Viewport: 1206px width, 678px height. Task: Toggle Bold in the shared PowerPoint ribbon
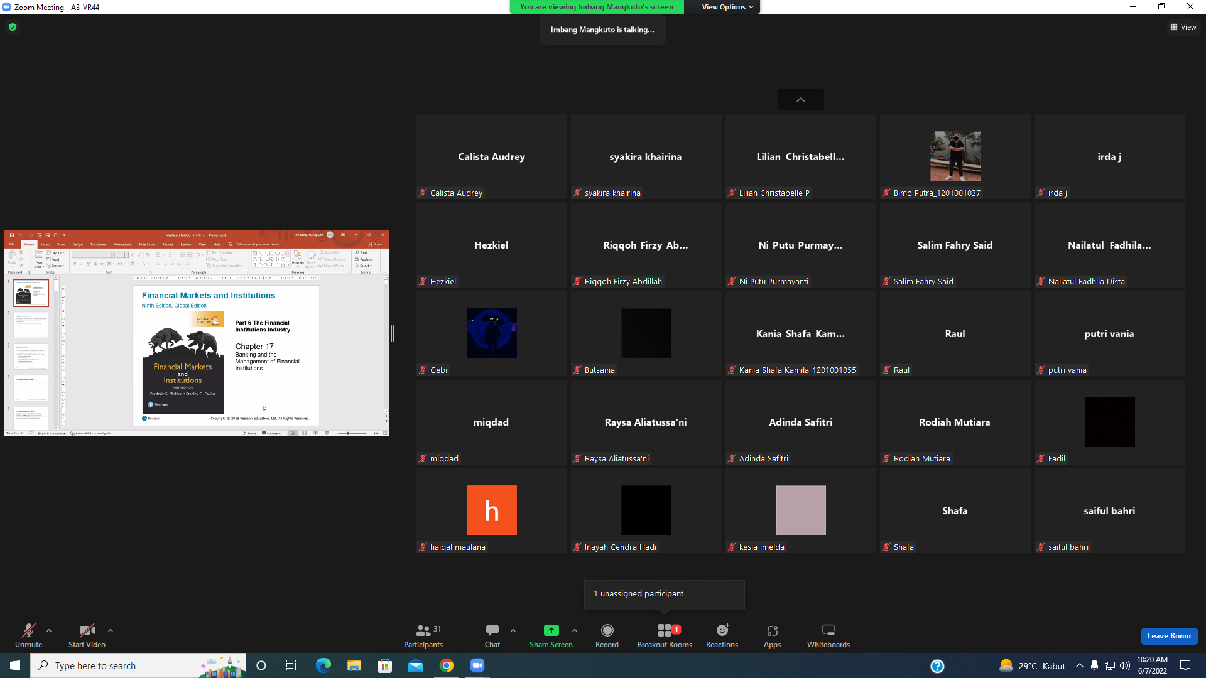tap(75, 264)
